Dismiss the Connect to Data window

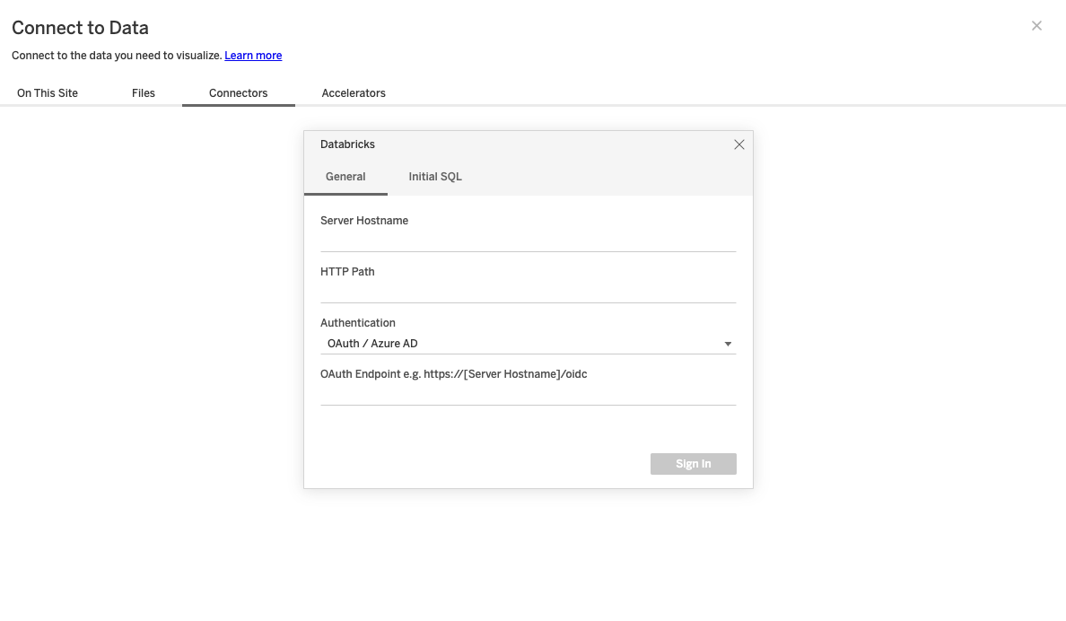point(1036,25)
